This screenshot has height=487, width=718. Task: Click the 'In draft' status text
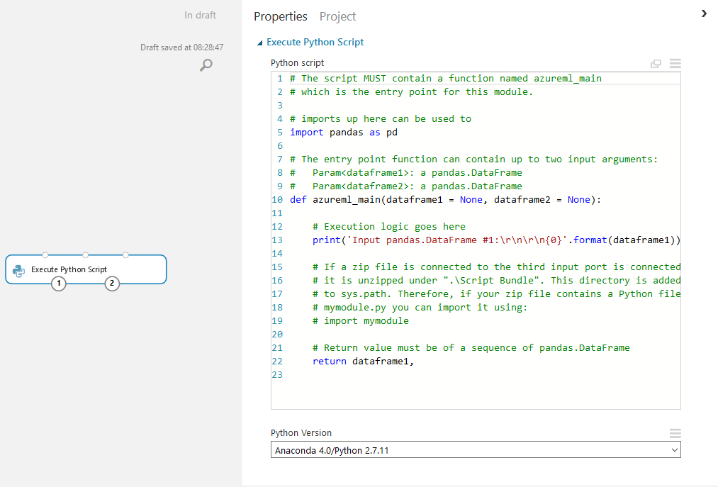coord(200,15)
